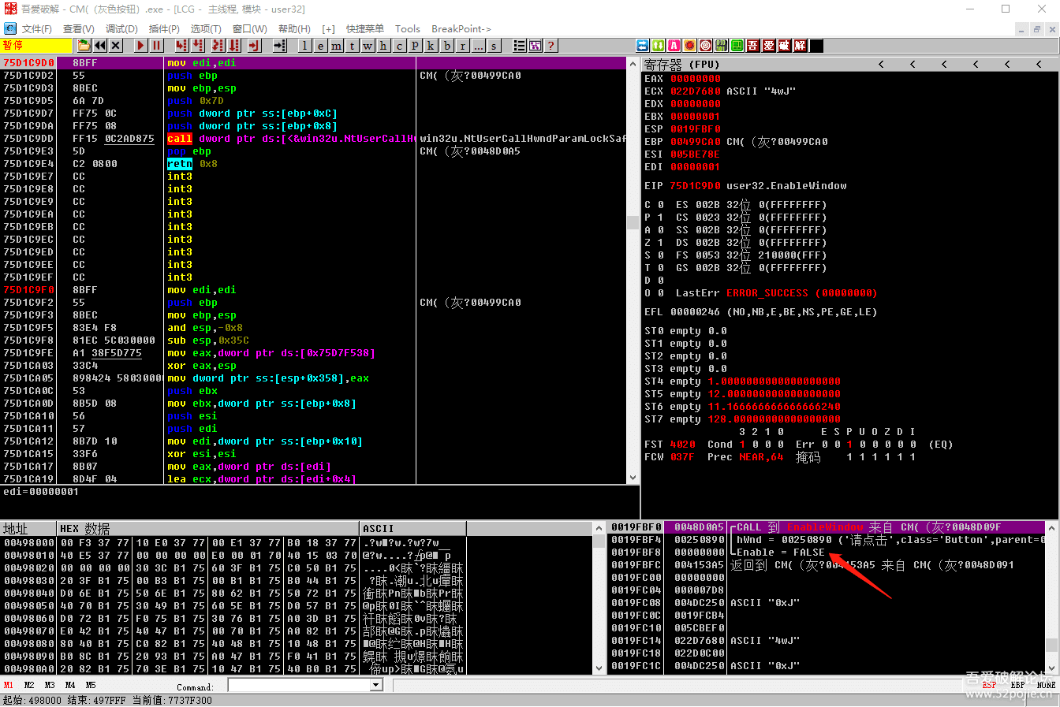The width and height of the screenshot is (1060, 707).
Task: Toggle the C flag in registers
Action: 660,205
